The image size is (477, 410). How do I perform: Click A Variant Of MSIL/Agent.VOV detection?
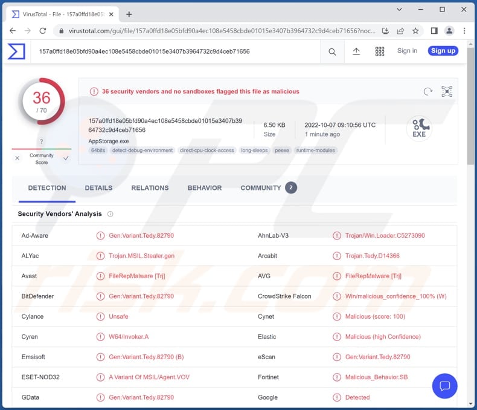(149, 377)
